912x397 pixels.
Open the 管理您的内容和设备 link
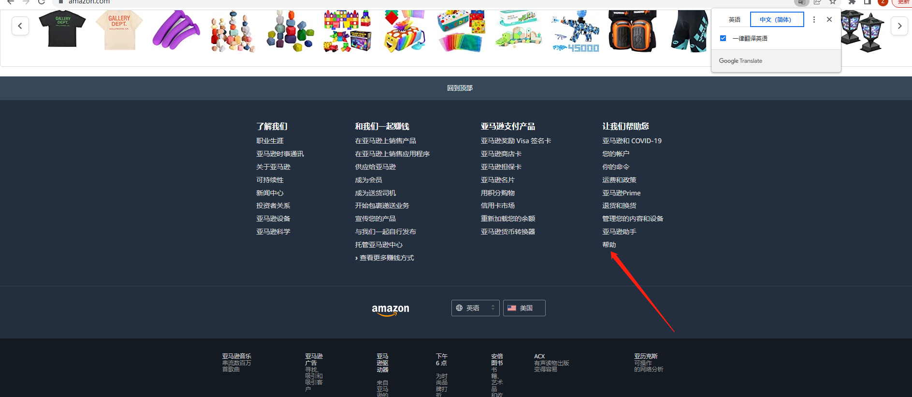[633, 219]
